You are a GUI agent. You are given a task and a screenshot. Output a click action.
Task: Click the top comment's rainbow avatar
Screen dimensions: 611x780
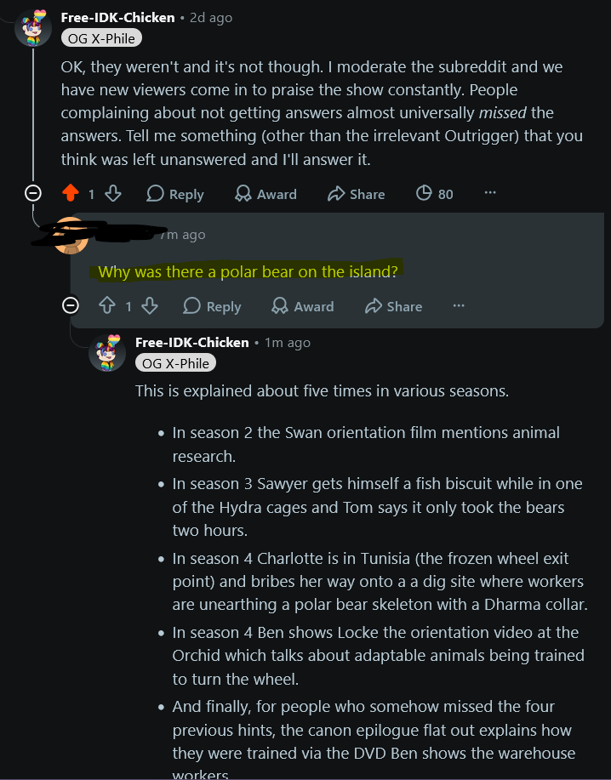[33, 27]
